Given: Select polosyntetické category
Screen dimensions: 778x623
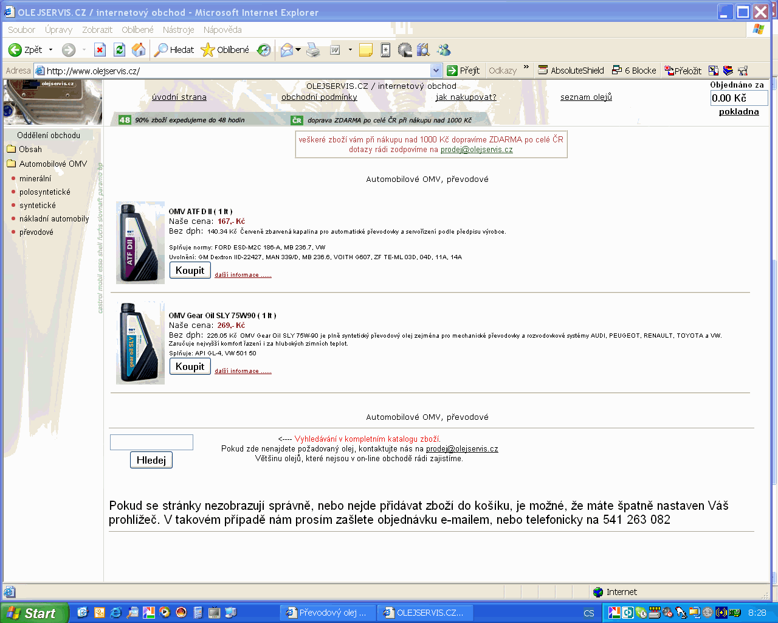Looking at the screenshot, I should tap(44, 192).
